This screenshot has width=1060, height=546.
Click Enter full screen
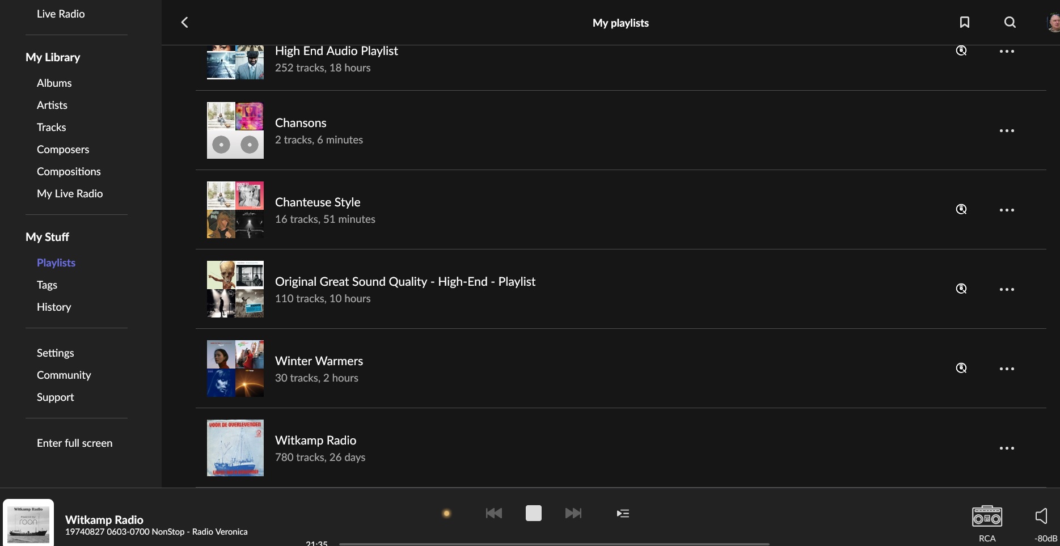coord(74,443)
